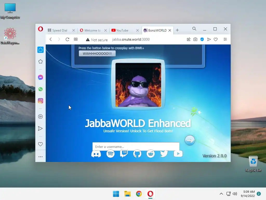Open the Twitter link icon
Screen dimensions: 266x200
164,154
